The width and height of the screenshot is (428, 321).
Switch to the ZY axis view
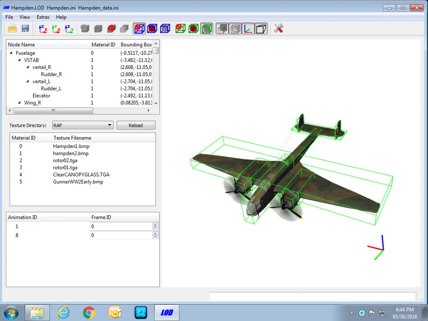[x=69, y=29]
